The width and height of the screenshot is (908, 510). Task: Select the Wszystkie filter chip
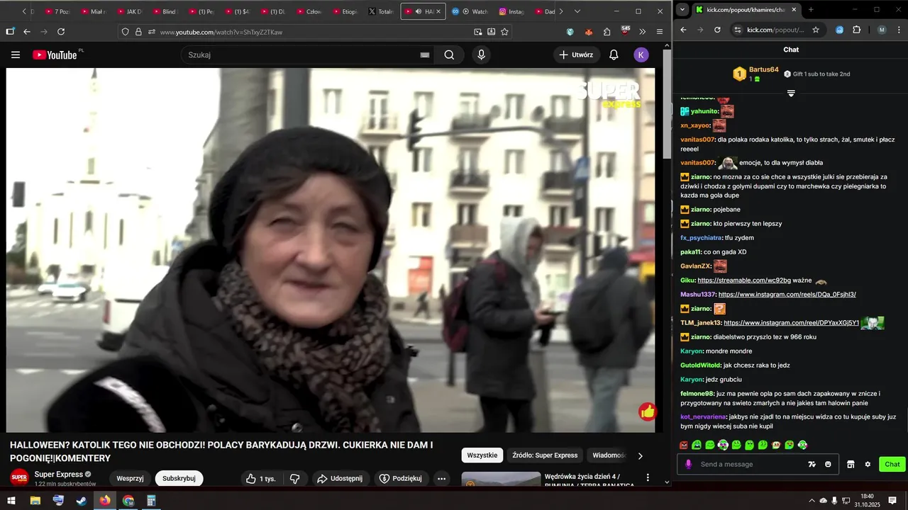pos(482,455)
